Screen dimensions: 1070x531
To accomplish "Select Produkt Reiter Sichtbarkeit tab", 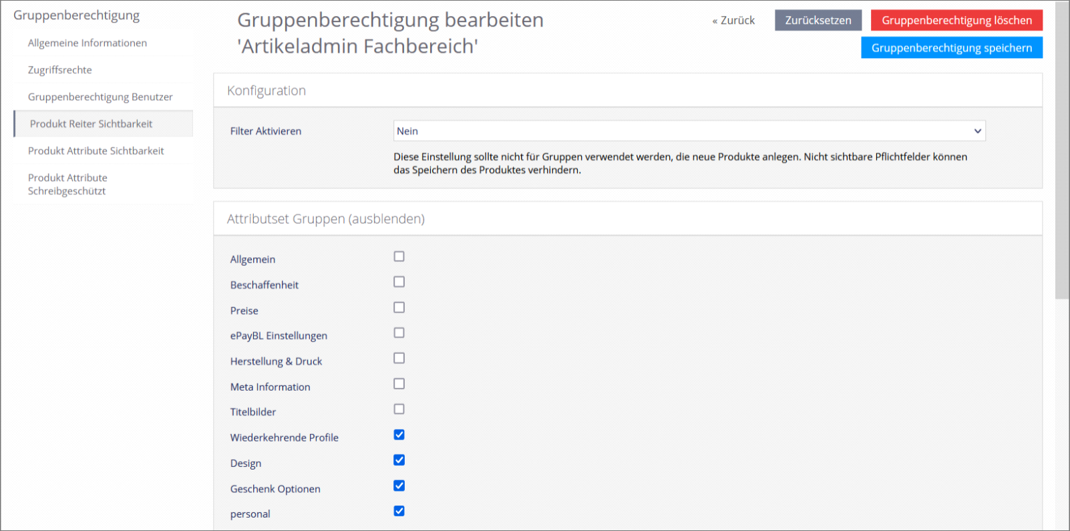I will click(104, 124).
